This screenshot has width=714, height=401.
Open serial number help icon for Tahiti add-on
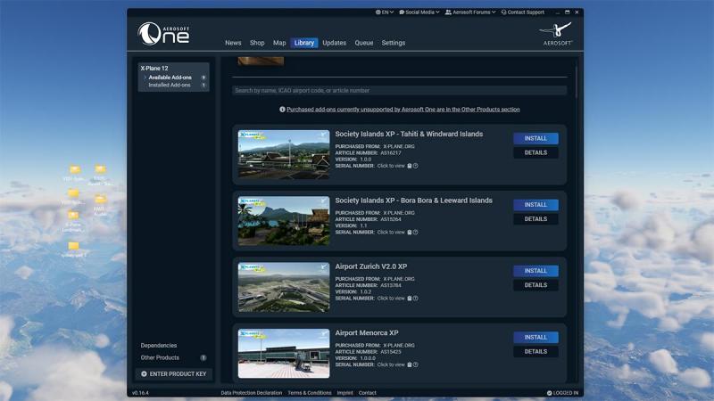coord(415,166)
